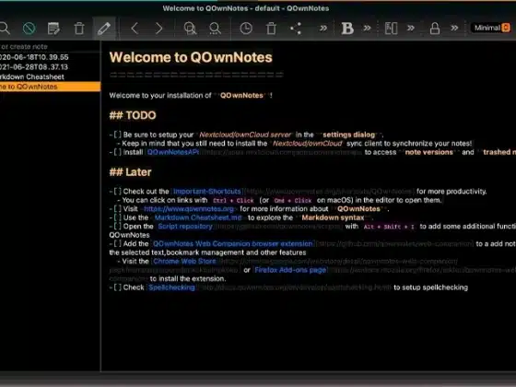516x387 pixels.
Task: Open the Chrome Web Store link
Action: pos(184,261)
